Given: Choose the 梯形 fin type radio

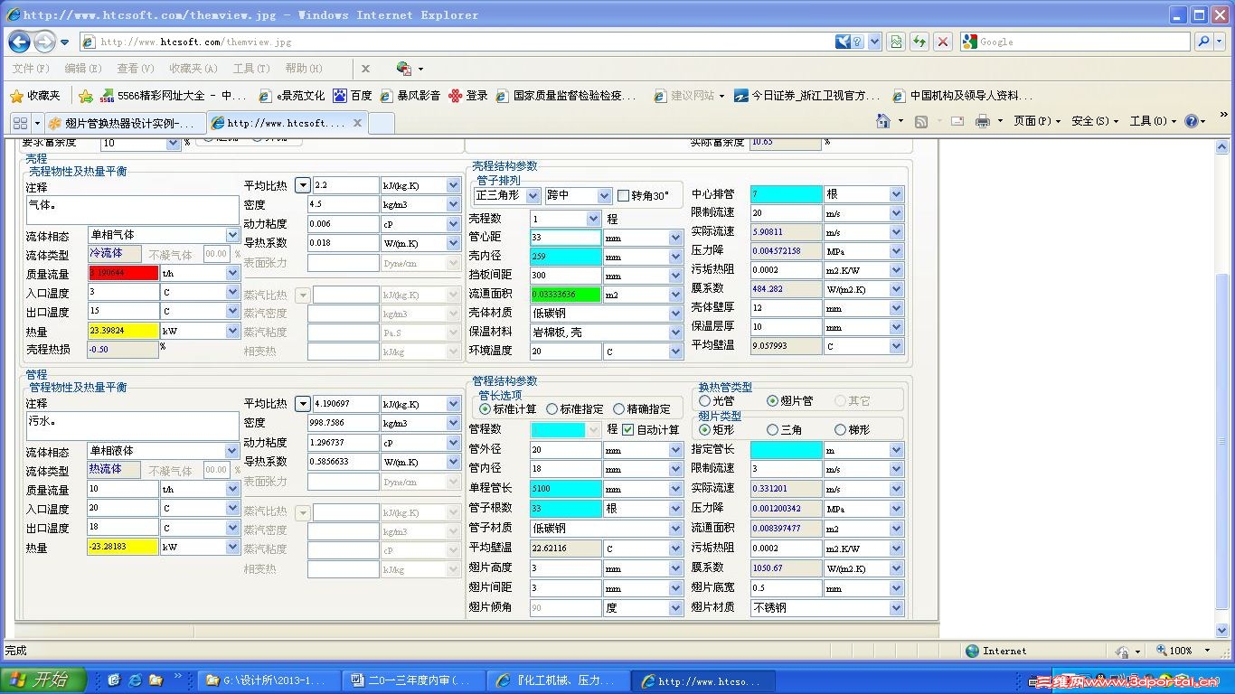Looking at the screenshot, I should (x=840, y=430).
